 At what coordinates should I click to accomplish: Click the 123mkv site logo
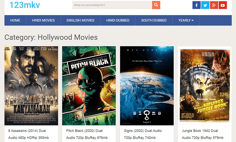point(25,5)
